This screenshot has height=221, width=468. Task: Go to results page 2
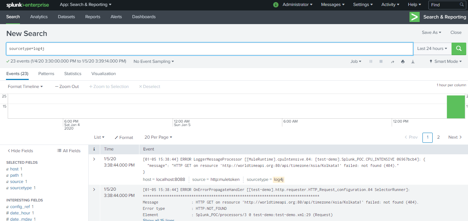(438, 138)
